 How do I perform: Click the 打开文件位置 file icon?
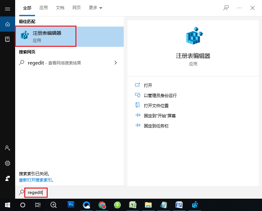click(137, 105)
